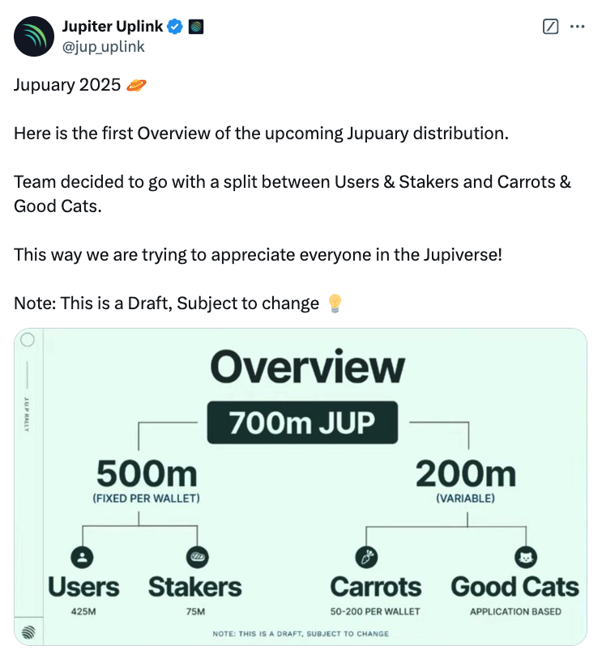
Task: Open the image at the Overview heading
Action: tap(307, 368)
